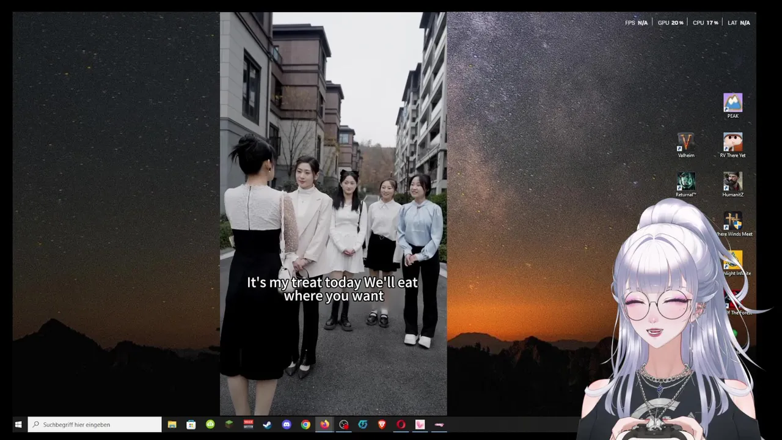782x440 pixels.
Task: Click the GPU 20% overlay readout
Action: (x=671, y=23)
